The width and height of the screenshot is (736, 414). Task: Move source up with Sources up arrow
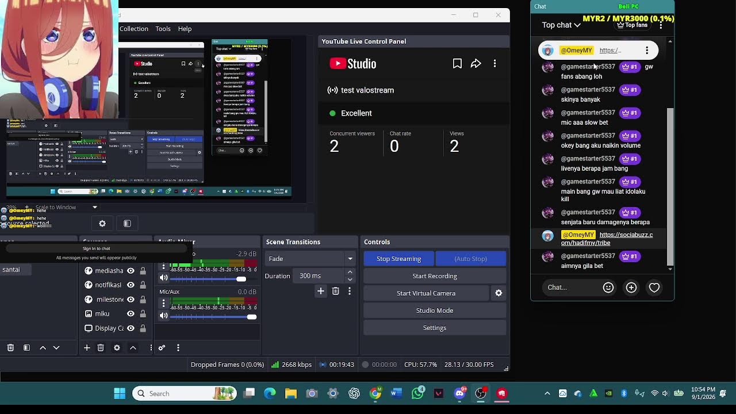[133, 348]
